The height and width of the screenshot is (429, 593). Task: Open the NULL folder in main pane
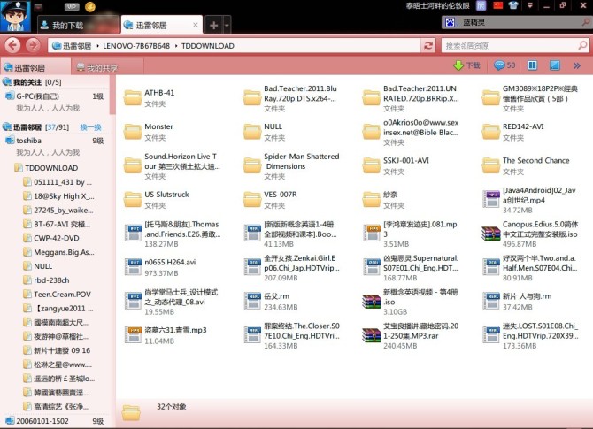point(263,132)
